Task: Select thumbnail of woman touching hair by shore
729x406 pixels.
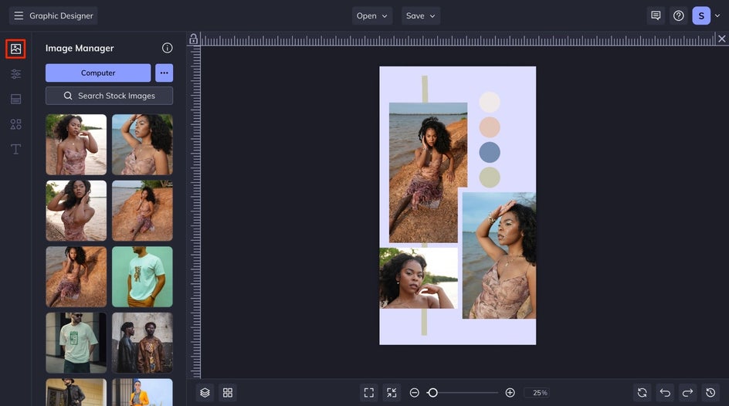Action: pyautogui.click(x=76, y=144)
